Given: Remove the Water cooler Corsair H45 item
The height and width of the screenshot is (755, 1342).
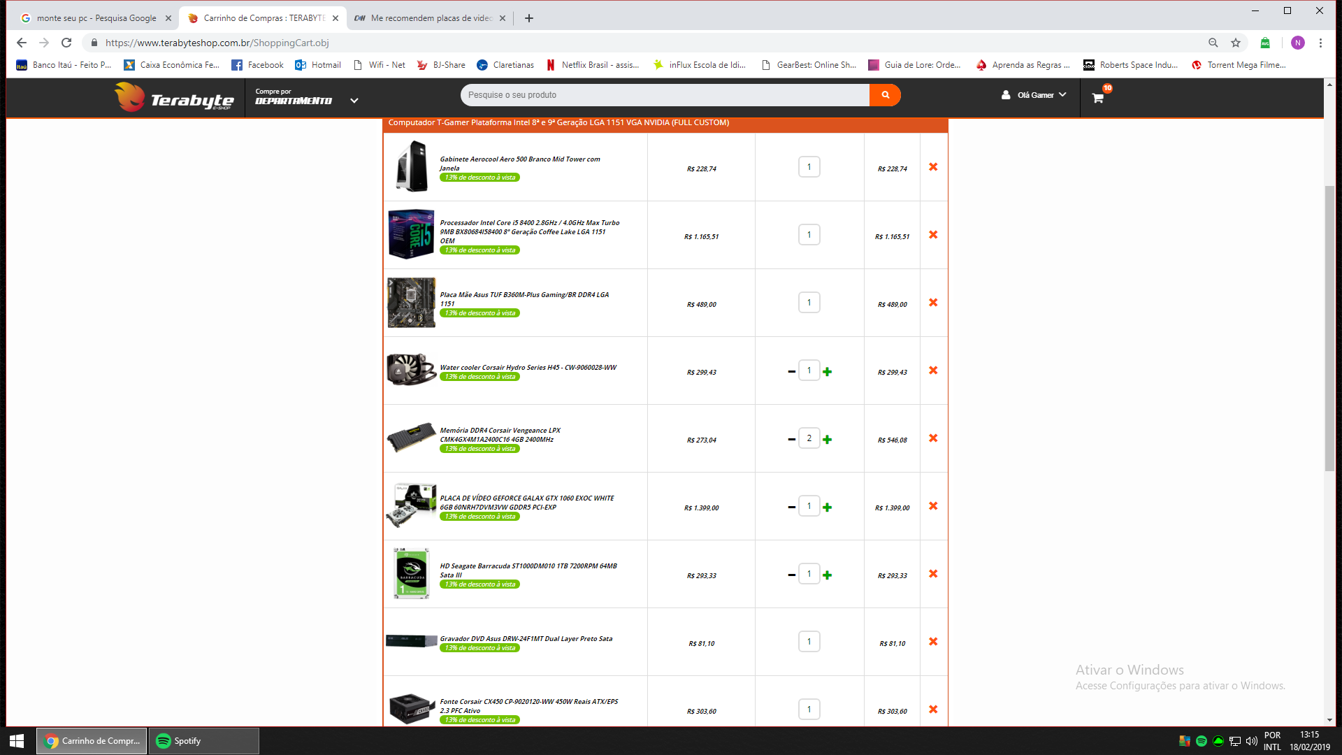Looking at the screenshot, I should [x=933, y=371].
